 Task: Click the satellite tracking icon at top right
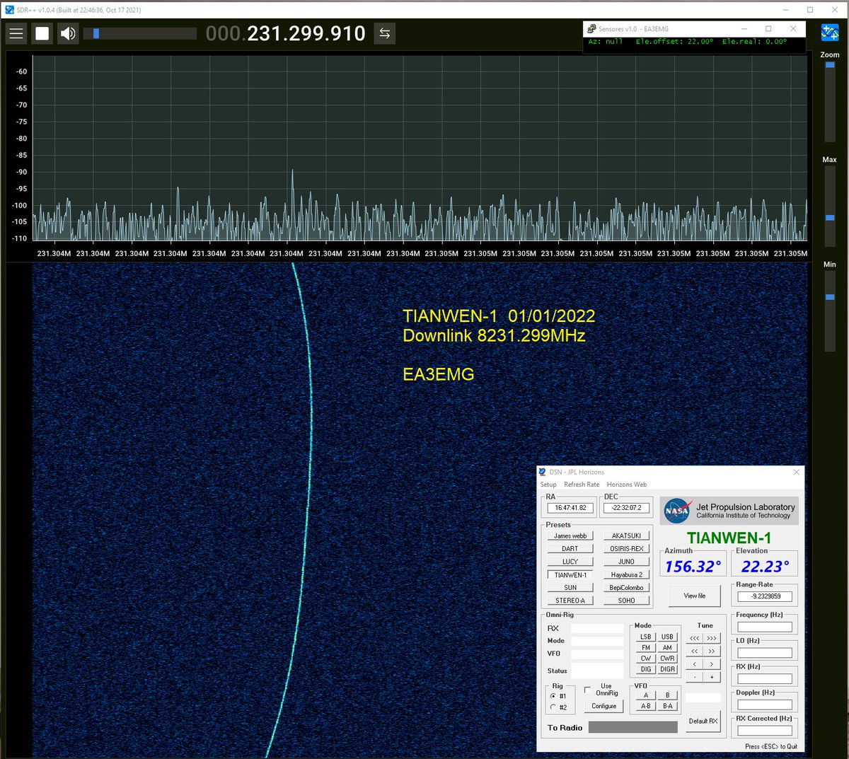[829, 31]
